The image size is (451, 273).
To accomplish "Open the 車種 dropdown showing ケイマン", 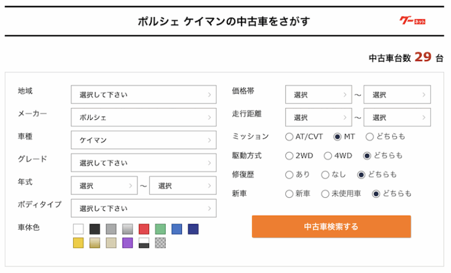I will (144, 140).
